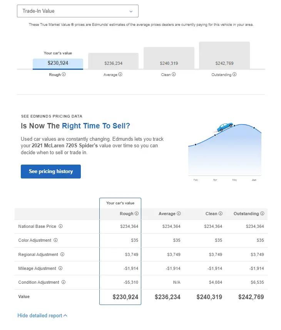The height and width of the screenshot is (330, 281).
Task: Open info icon in Outstanding table header
Action: 262,214
